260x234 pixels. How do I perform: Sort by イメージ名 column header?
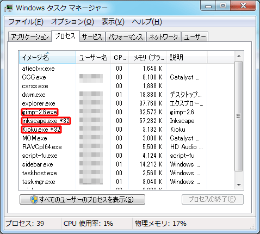[x=47, y=58]
